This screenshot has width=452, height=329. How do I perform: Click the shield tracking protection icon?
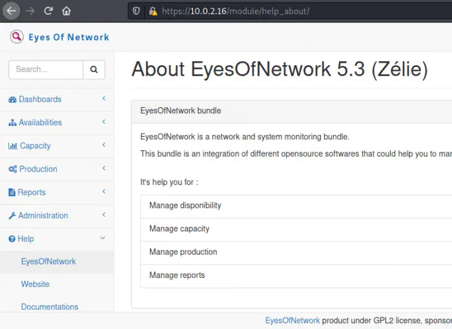[136, 11]
